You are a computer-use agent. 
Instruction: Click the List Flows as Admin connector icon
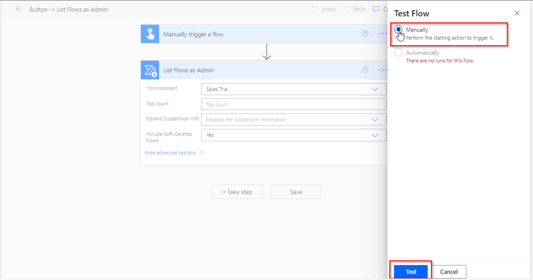(150, 70)
